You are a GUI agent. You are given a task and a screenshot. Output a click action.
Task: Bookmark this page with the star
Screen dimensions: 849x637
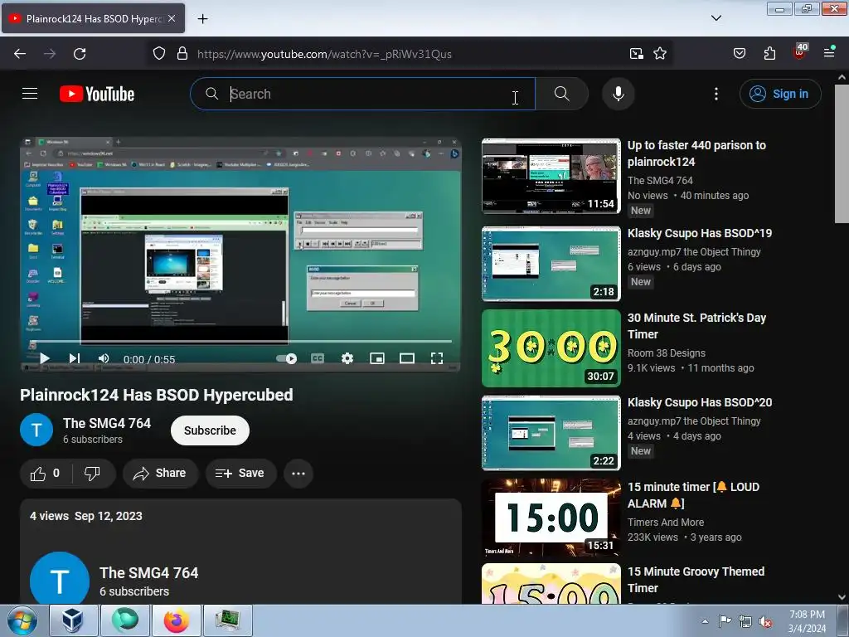[x=659, y=54]
